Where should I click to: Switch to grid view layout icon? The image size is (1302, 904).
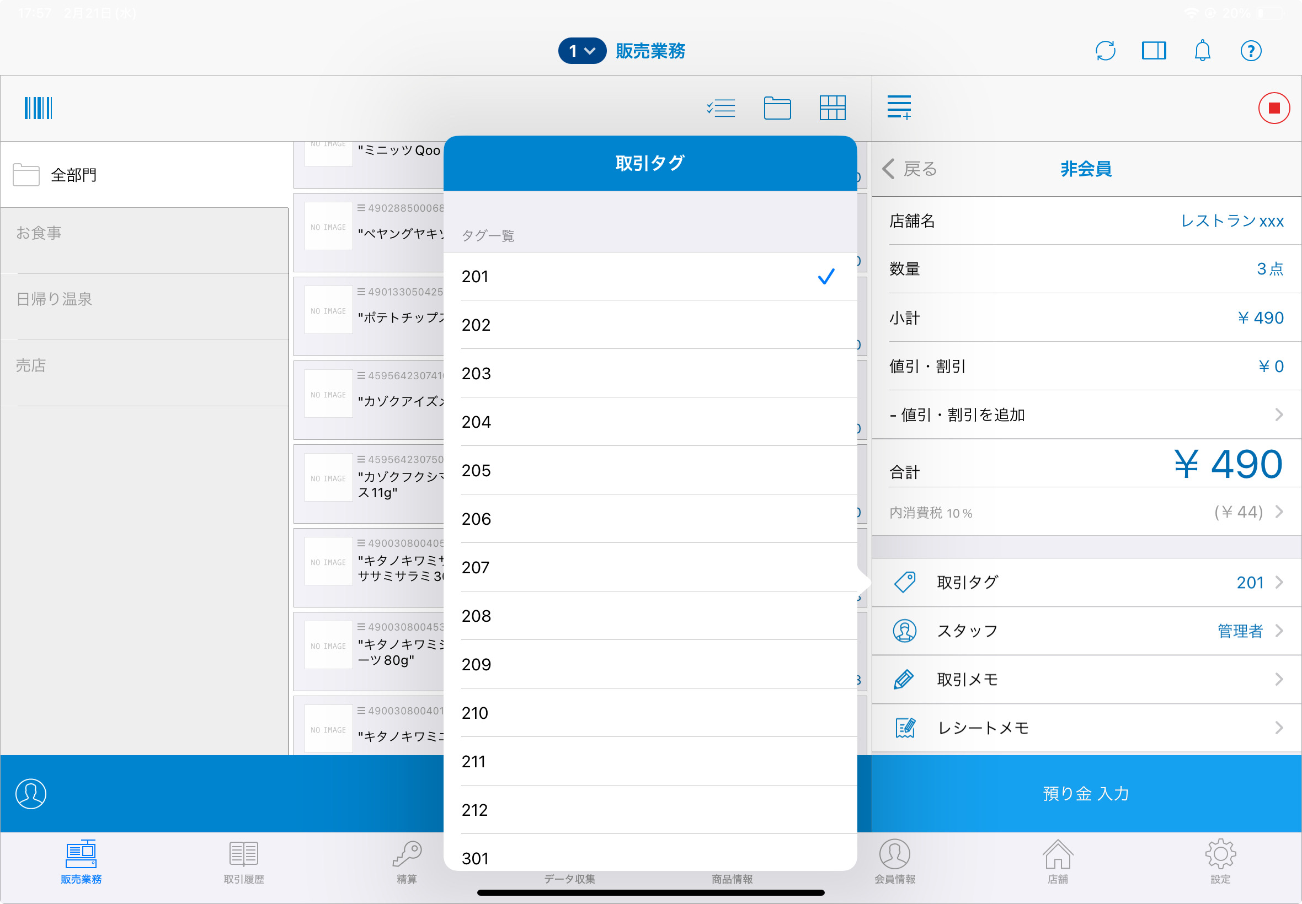(x=831, y=107)
